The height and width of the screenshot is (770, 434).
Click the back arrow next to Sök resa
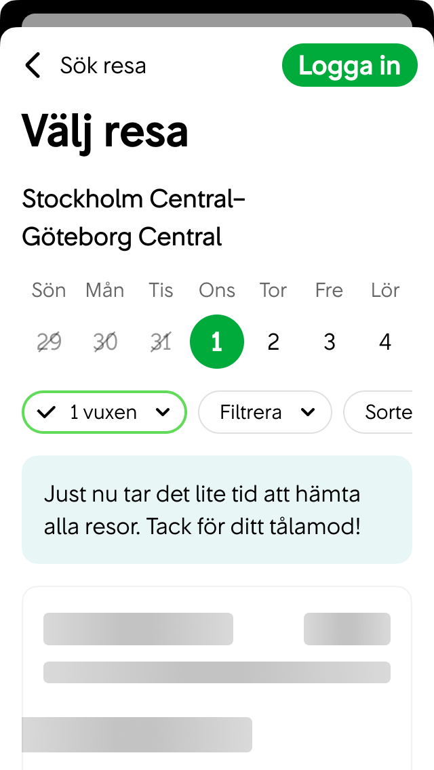click(x=33, y=65)
